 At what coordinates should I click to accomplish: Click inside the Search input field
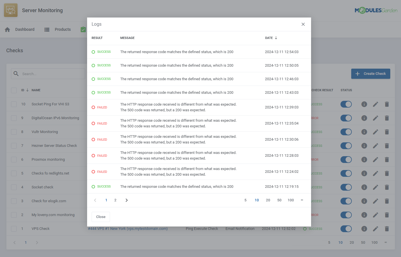(x=51, y=74)
